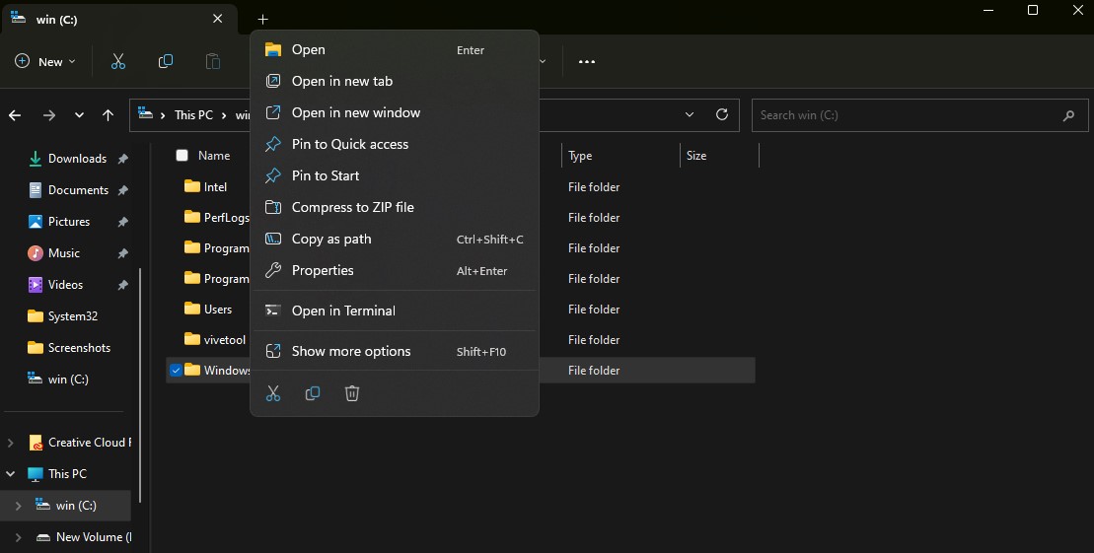Click the Copy icon in context menu bottom

pyautogui.click(x=313, y=393)
